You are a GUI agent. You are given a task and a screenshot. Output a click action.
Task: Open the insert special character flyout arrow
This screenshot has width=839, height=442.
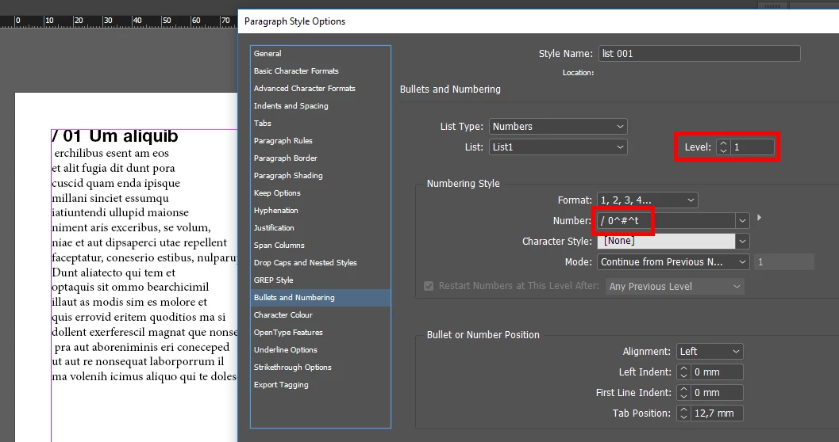(760, 218)
